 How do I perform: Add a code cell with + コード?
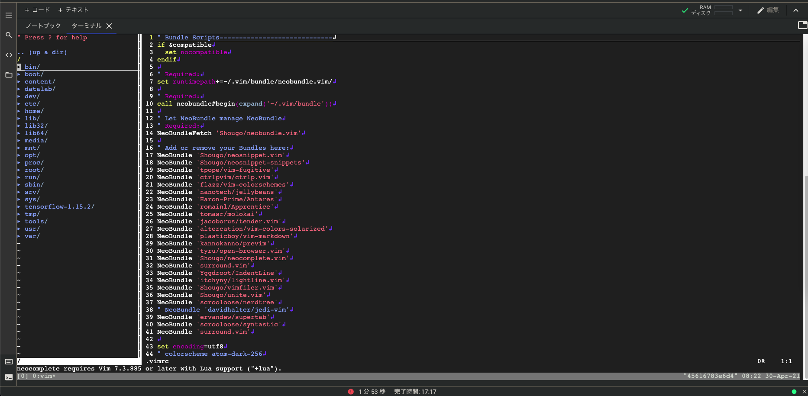[37, 10]
